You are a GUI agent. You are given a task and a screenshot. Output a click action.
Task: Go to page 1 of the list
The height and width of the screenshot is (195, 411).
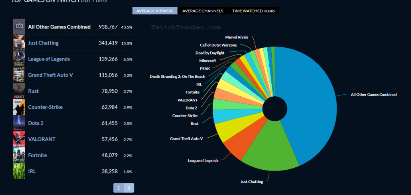coord(118,188)
